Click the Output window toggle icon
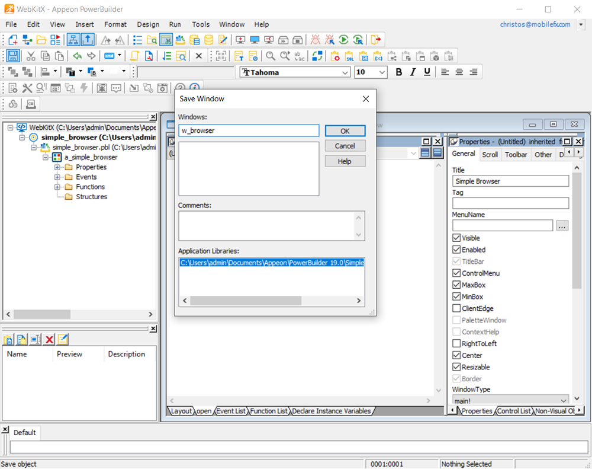Image resolution: width=592 pixels, height=469 pixels. pyautogui.click(x=88, y=40)
